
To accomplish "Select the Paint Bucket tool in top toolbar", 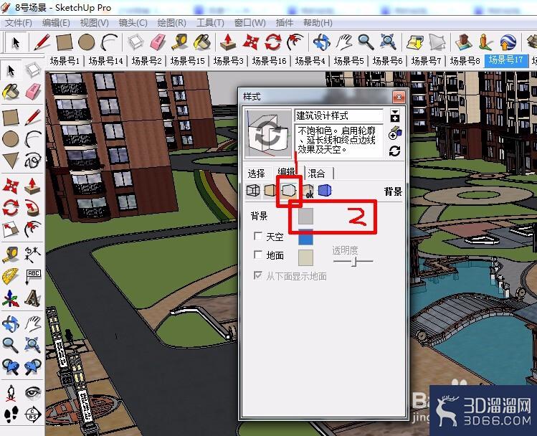I will coord(202,42).
